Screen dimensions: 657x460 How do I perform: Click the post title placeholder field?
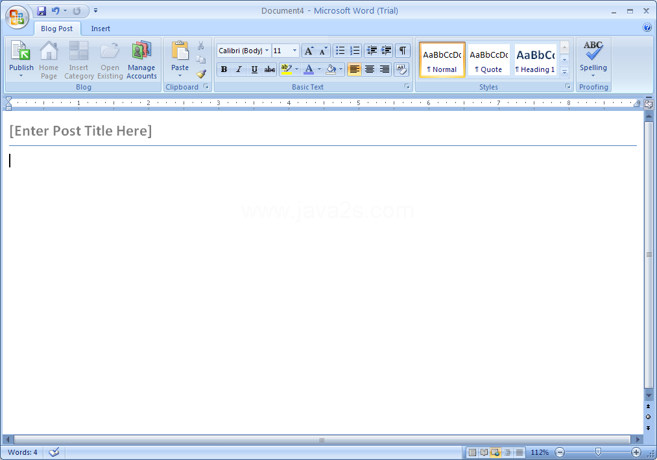coord(80,131)
